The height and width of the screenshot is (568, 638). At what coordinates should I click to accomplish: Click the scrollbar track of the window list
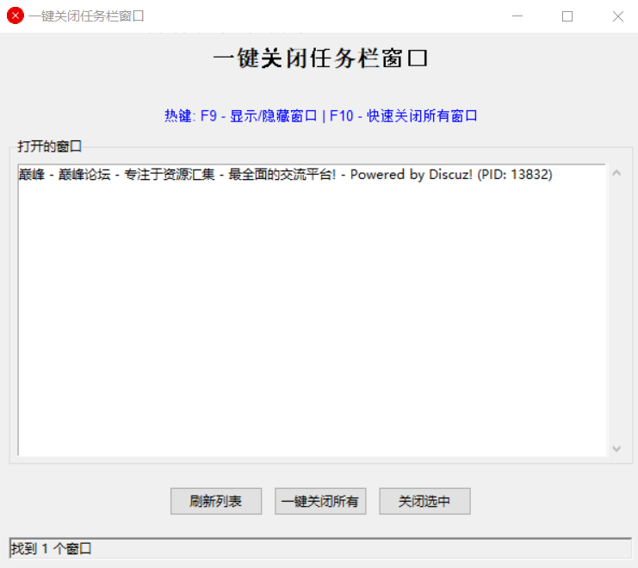tap(616, 310)
